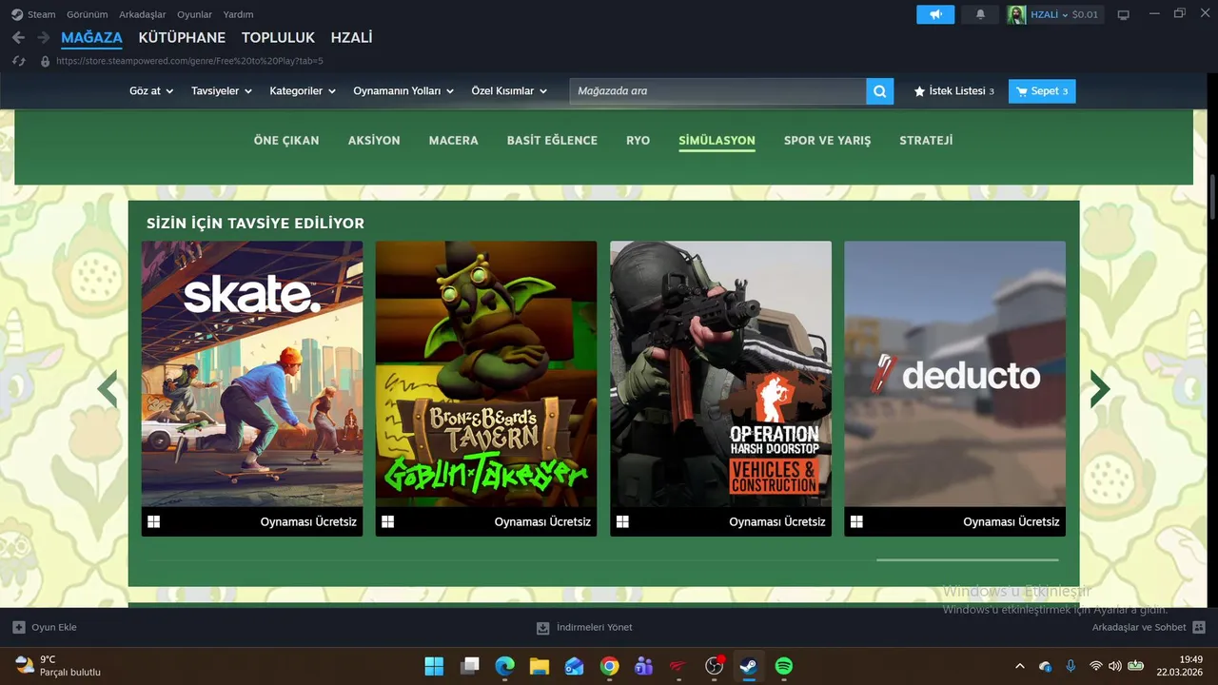Open the Yardım menu
1218x685 pixels.
tap(238, 14)
